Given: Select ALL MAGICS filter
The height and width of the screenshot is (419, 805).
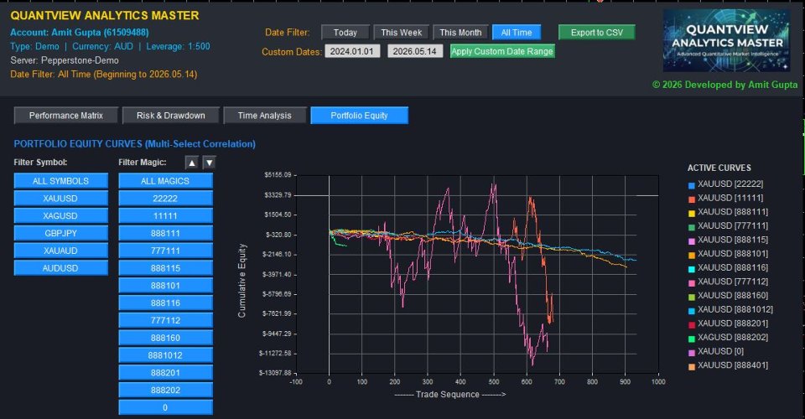Looking at the screenshot, I should pyautogui.click(x=165, y=181).
